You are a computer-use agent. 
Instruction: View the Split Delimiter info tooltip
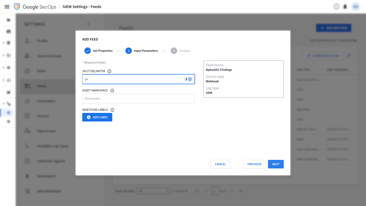point(109,71)
